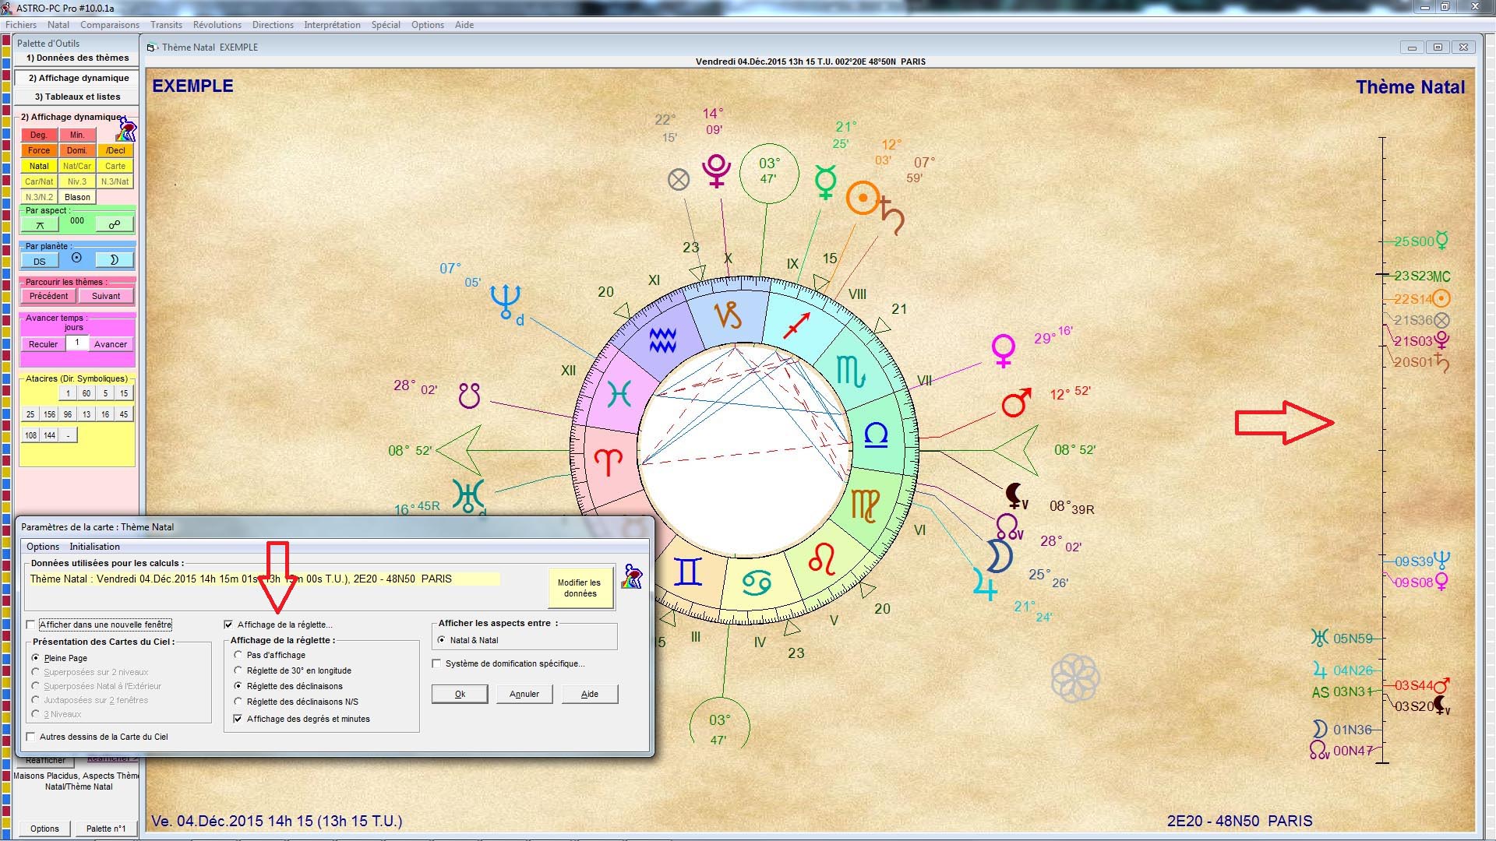1496x841 pixels.
Task: Select the Natal & Natal aspects option
Action: (442, 640)
